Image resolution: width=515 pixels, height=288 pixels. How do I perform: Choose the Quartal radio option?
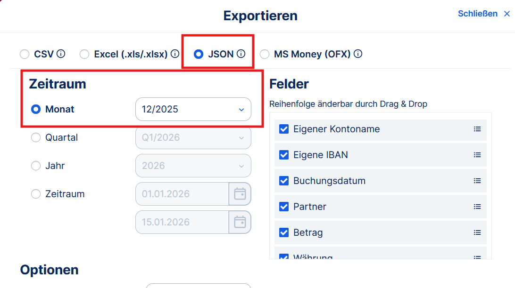coord(36,137)
